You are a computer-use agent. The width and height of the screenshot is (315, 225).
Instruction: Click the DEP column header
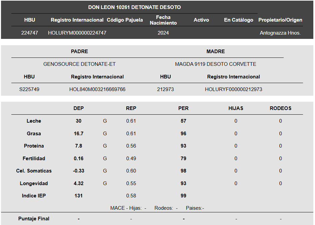(x=79, y=108)
